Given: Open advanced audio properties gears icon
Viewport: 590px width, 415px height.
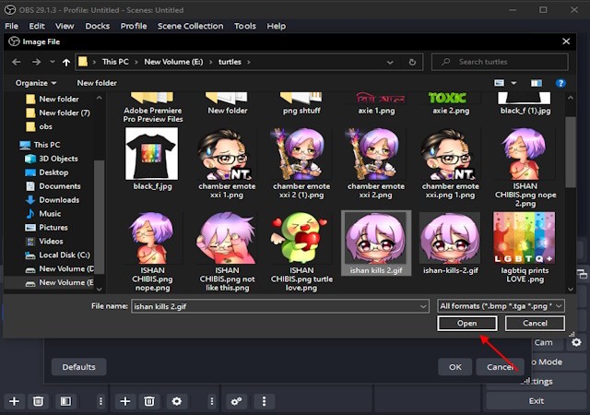Looking at the screenshot, I should coord(236,401).
